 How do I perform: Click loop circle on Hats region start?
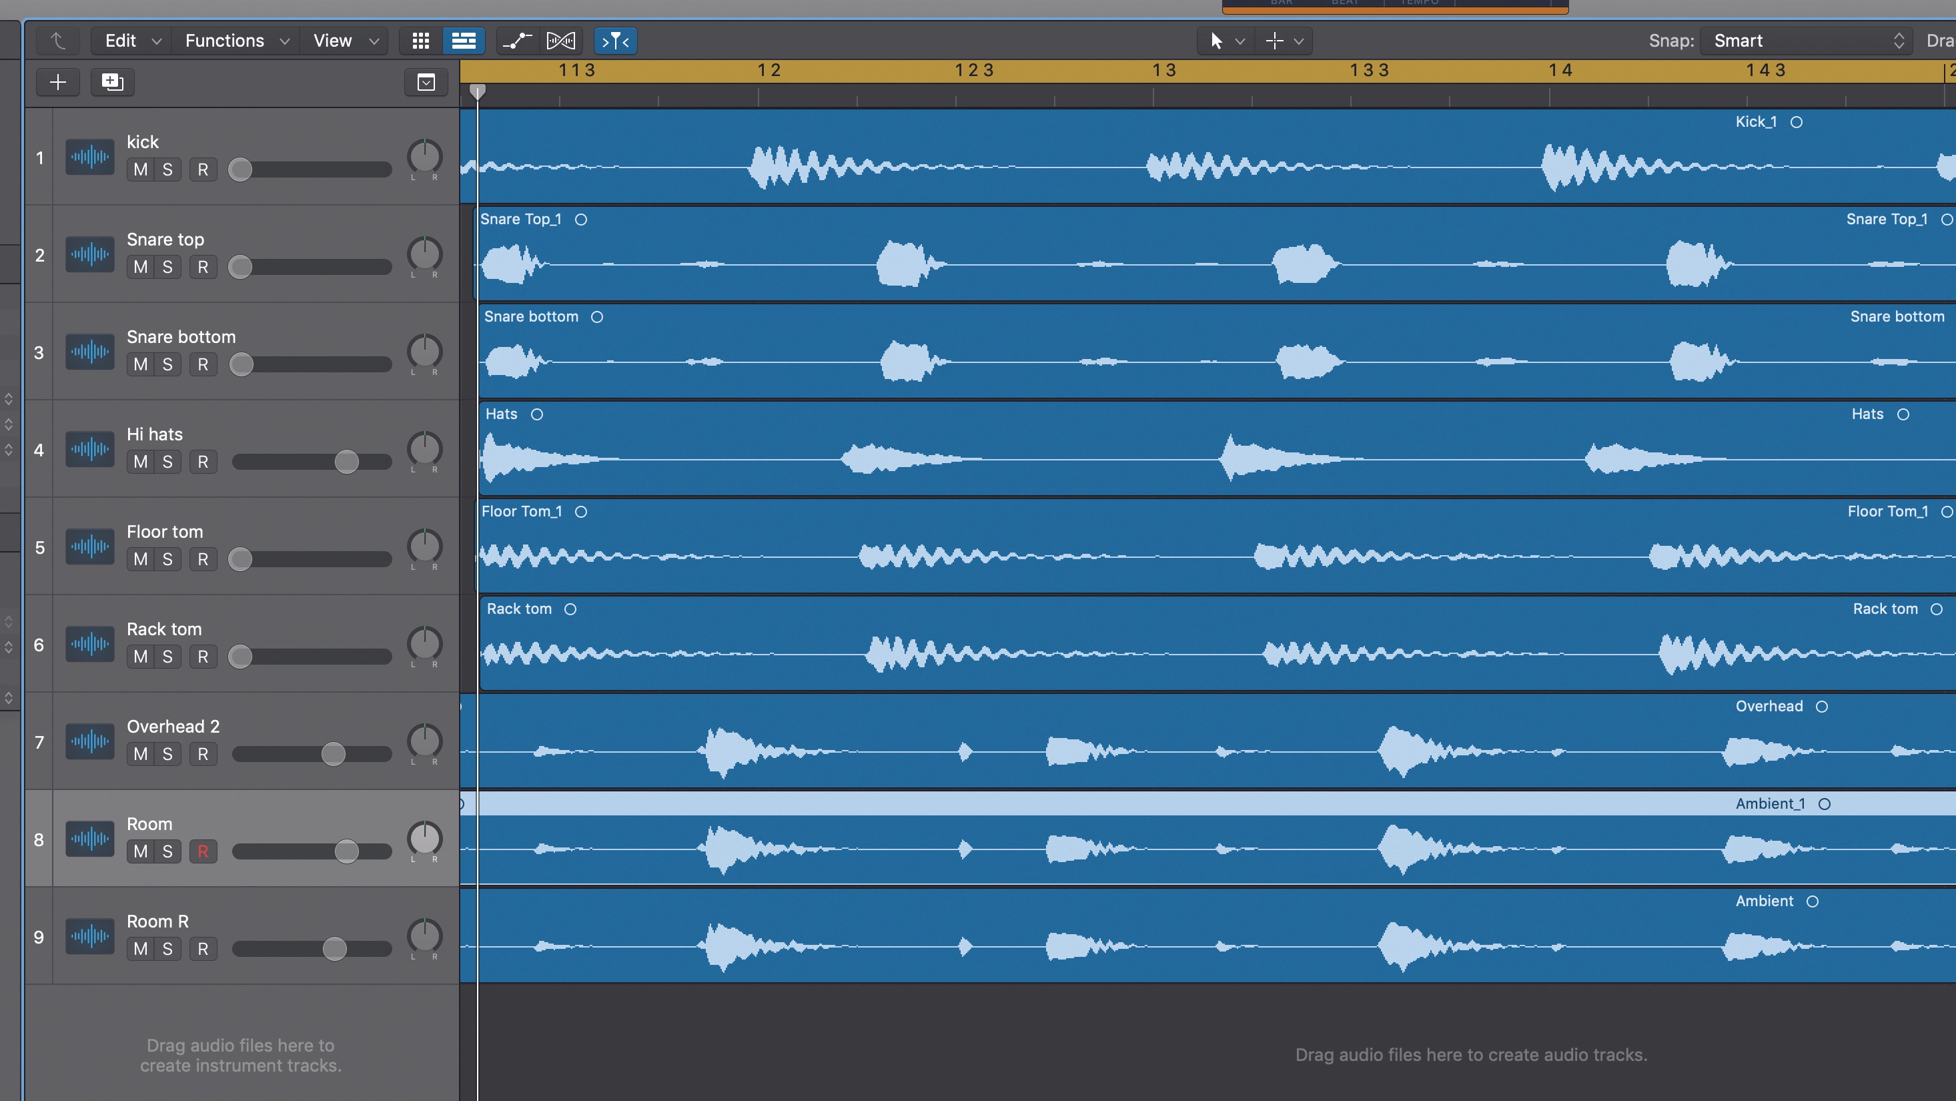[x=537, y=414]
